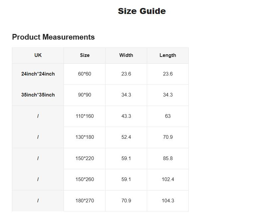The height and width of the screenshot is (217, 258).
Task: Click the 102.4 length value
Action: pyautogui.click(x=168, y=179)
